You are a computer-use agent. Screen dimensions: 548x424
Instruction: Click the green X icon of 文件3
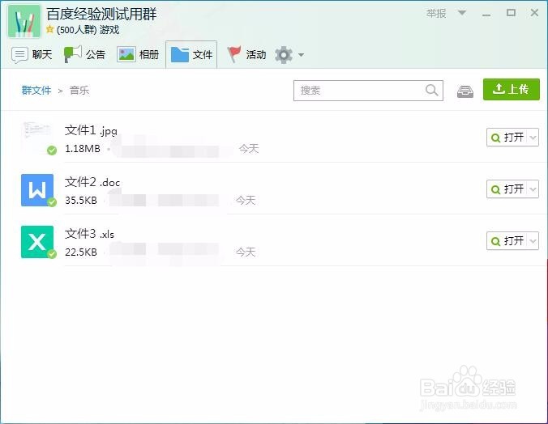(37, 242)
